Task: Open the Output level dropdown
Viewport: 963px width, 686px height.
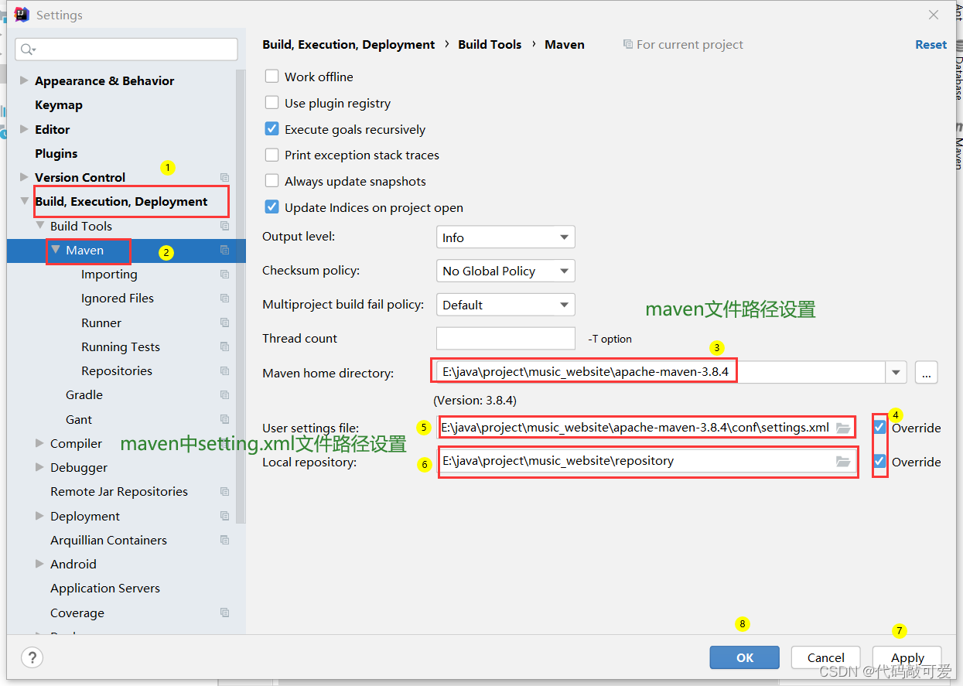Action: click(x=505, y=237)
